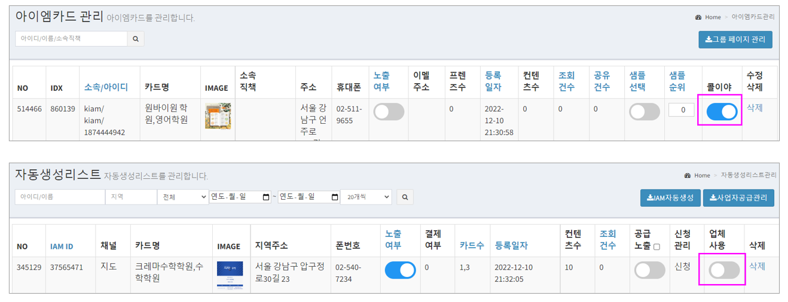Image resolution: width=788 pixels, height=302 pixels.
Task: Click 신청 for 크레마수학학원 row
Action: [682, 266]
